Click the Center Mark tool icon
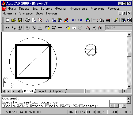Screen dimensions: 133x115 coord(80,28)
